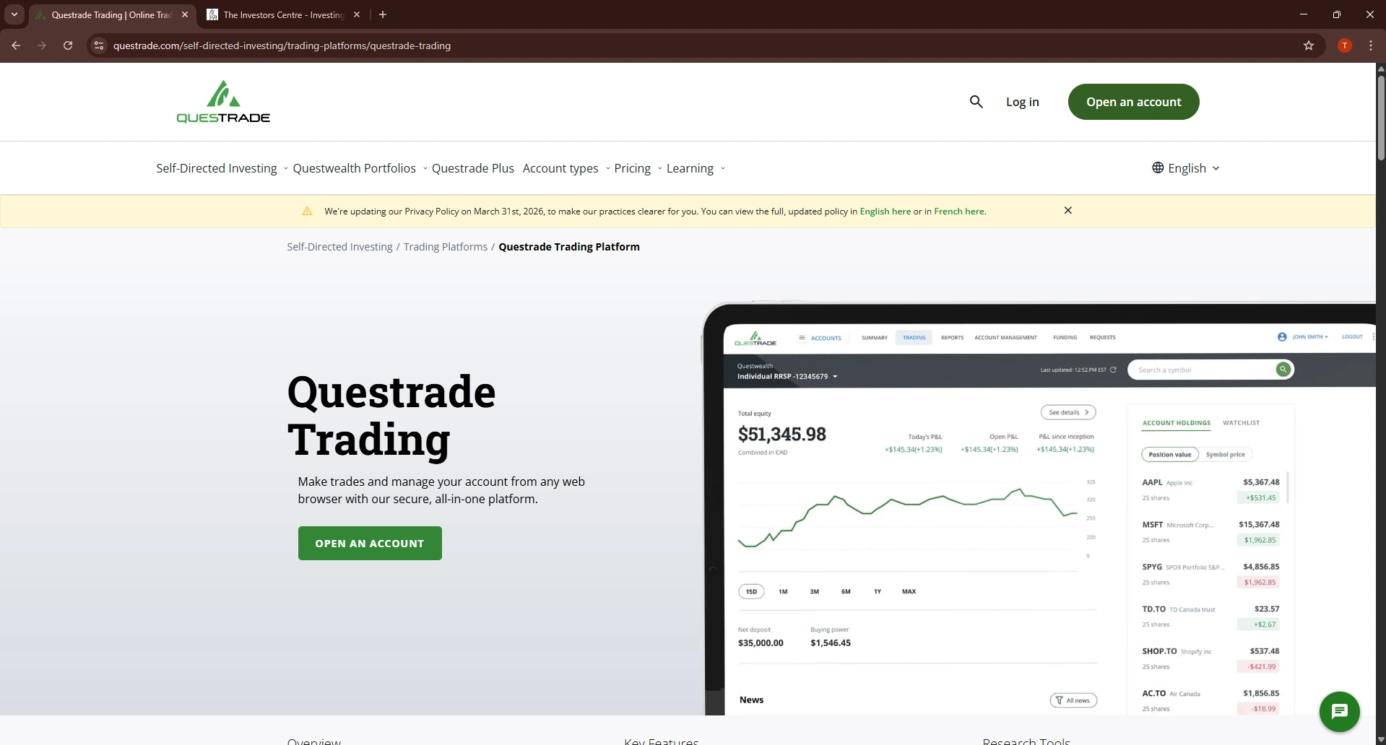Click the browser address bar URL

point(282,45)
